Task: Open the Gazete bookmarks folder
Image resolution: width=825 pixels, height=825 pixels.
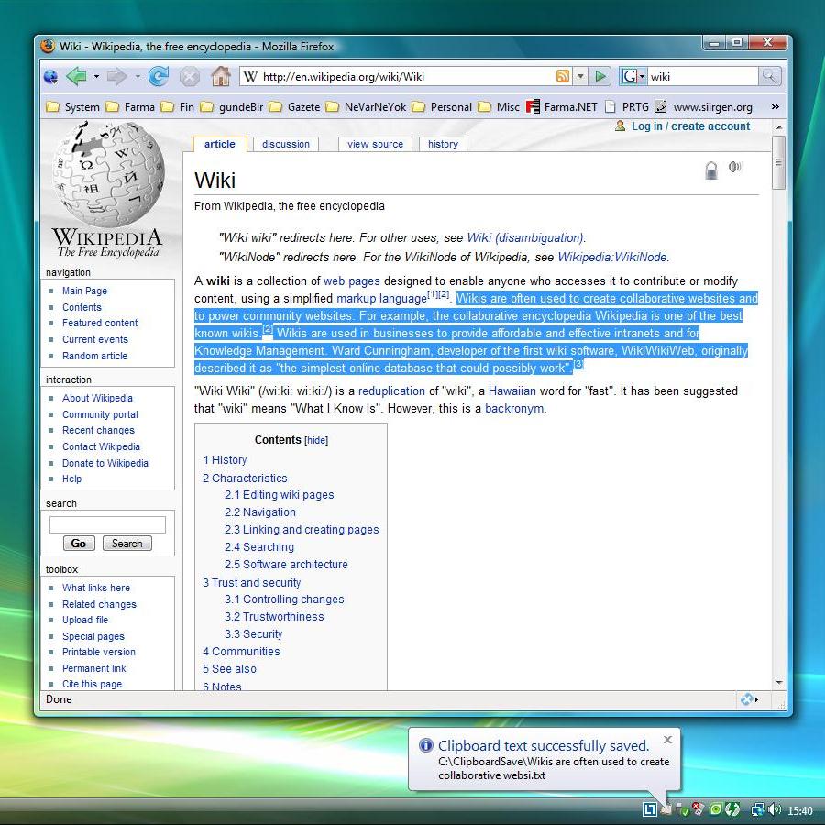Action: coord(294,107)
